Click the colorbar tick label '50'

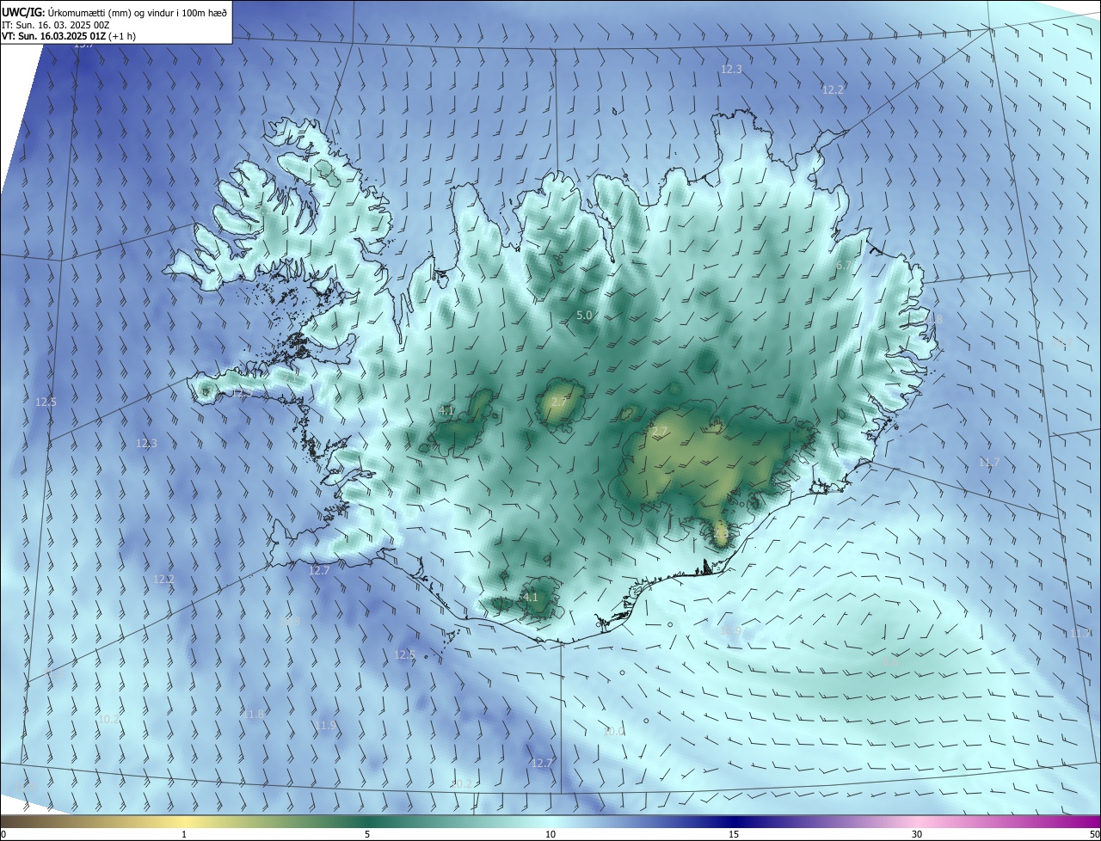click(x=1094, y=834)
